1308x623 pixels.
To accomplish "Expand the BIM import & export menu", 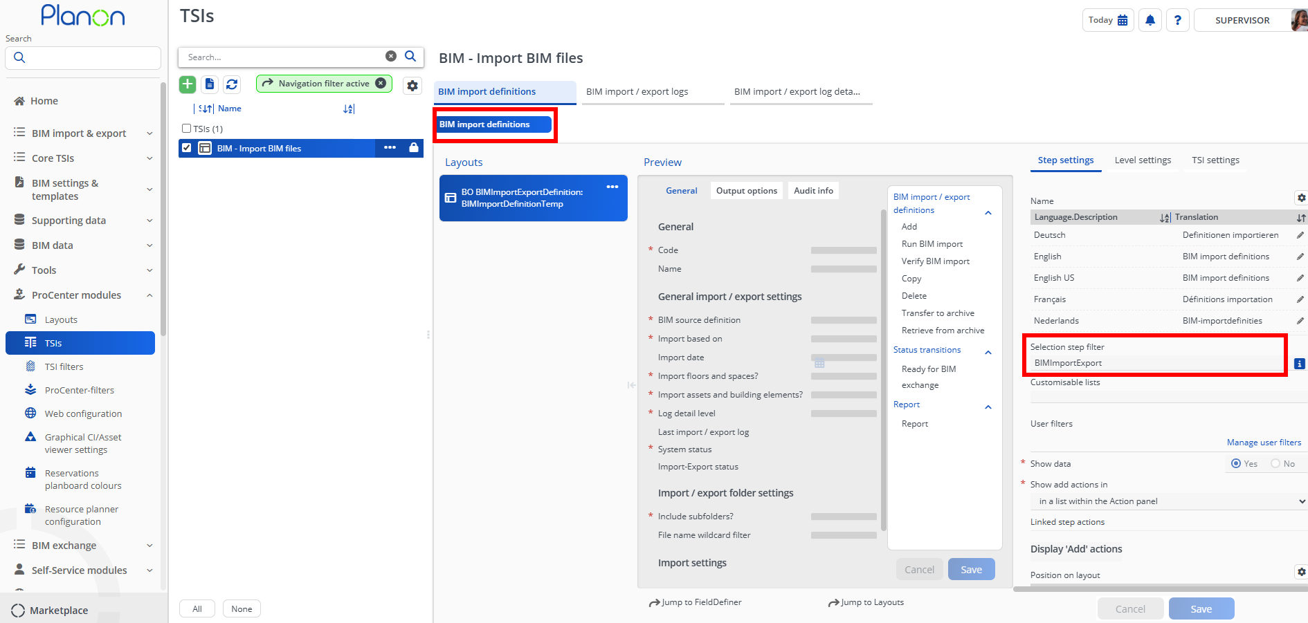I will [149, 133].
